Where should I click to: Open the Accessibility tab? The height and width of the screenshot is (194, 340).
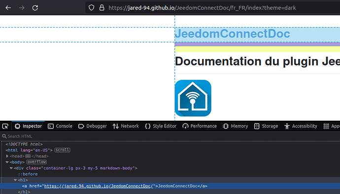click(x=301, y=126)
